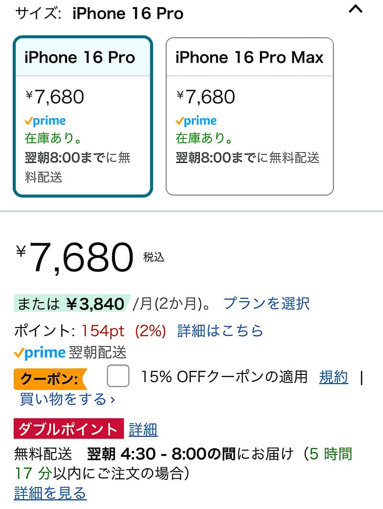Image resolution: width=383 pixels, height=509 pixels.
Task: Open the 詳細はこちら points link
Action: [220, 331]
